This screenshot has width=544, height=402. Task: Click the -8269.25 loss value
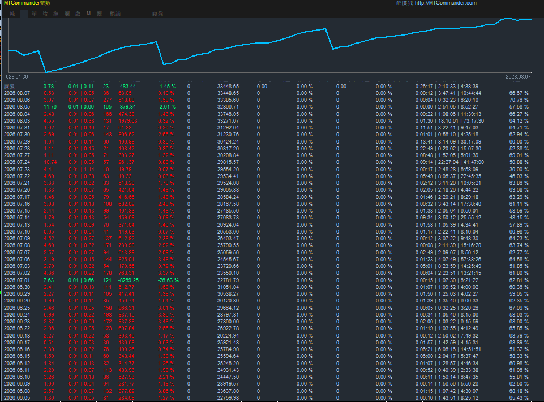[128, 280]
